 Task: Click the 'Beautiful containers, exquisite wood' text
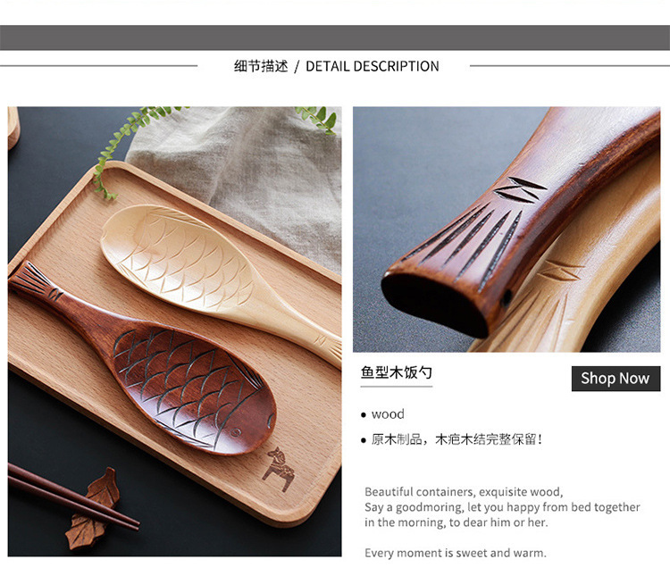464,492
